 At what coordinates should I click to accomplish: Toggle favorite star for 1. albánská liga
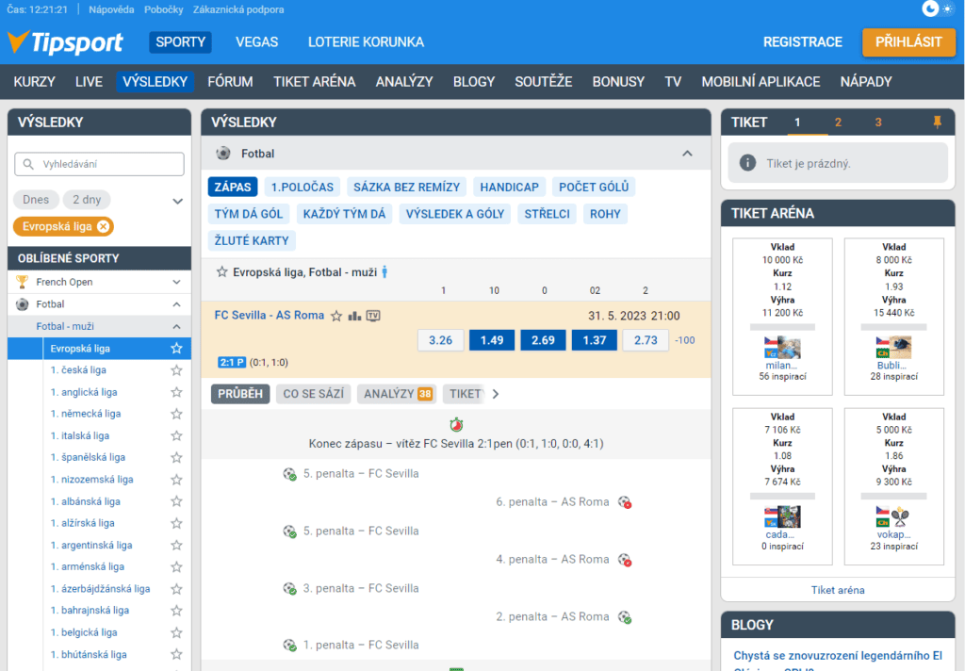click(176, 501)
